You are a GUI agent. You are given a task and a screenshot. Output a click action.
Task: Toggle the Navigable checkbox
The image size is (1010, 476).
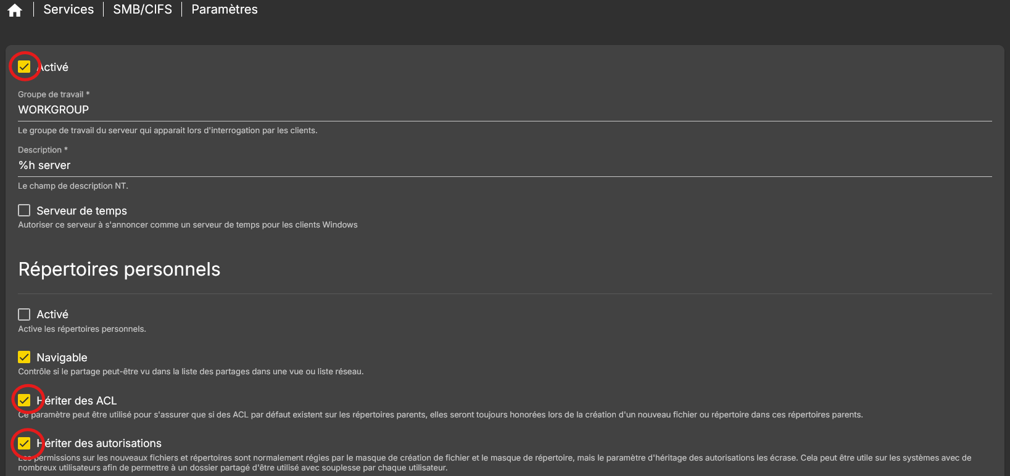click(24, 357)
